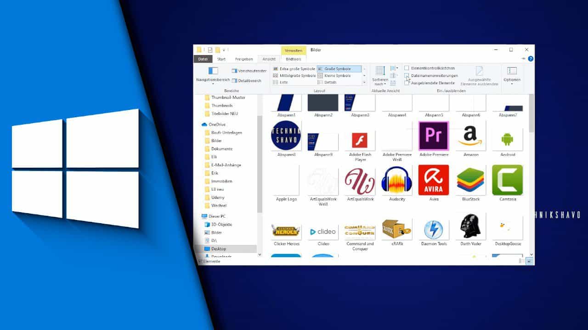The width and height of the screenshot is (588, 330).
Task: Select the Audacity logo file
Action: pyautogui.click(x=397, y=180)
